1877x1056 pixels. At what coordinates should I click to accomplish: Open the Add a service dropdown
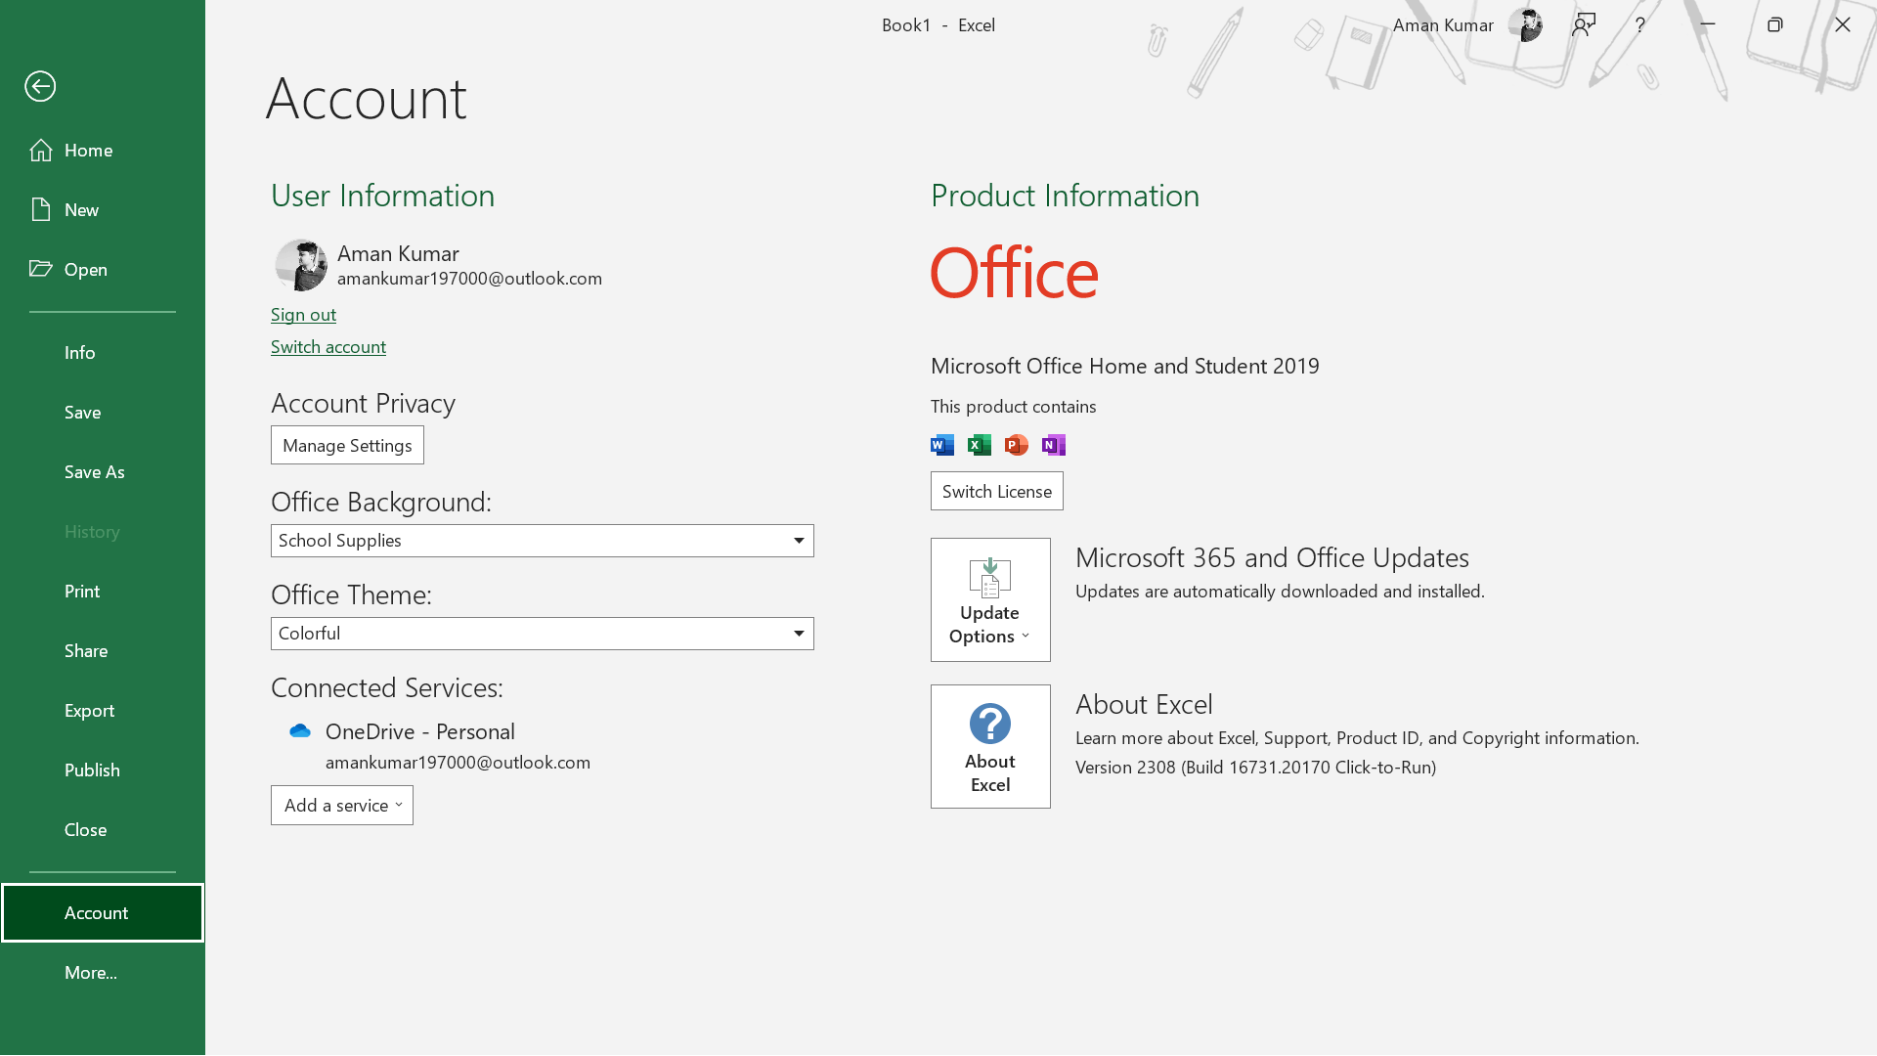click(342, 806)
